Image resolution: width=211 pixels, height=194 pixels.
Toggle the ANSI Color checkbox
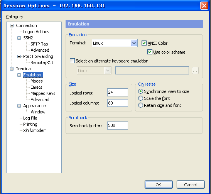[144, 43]
